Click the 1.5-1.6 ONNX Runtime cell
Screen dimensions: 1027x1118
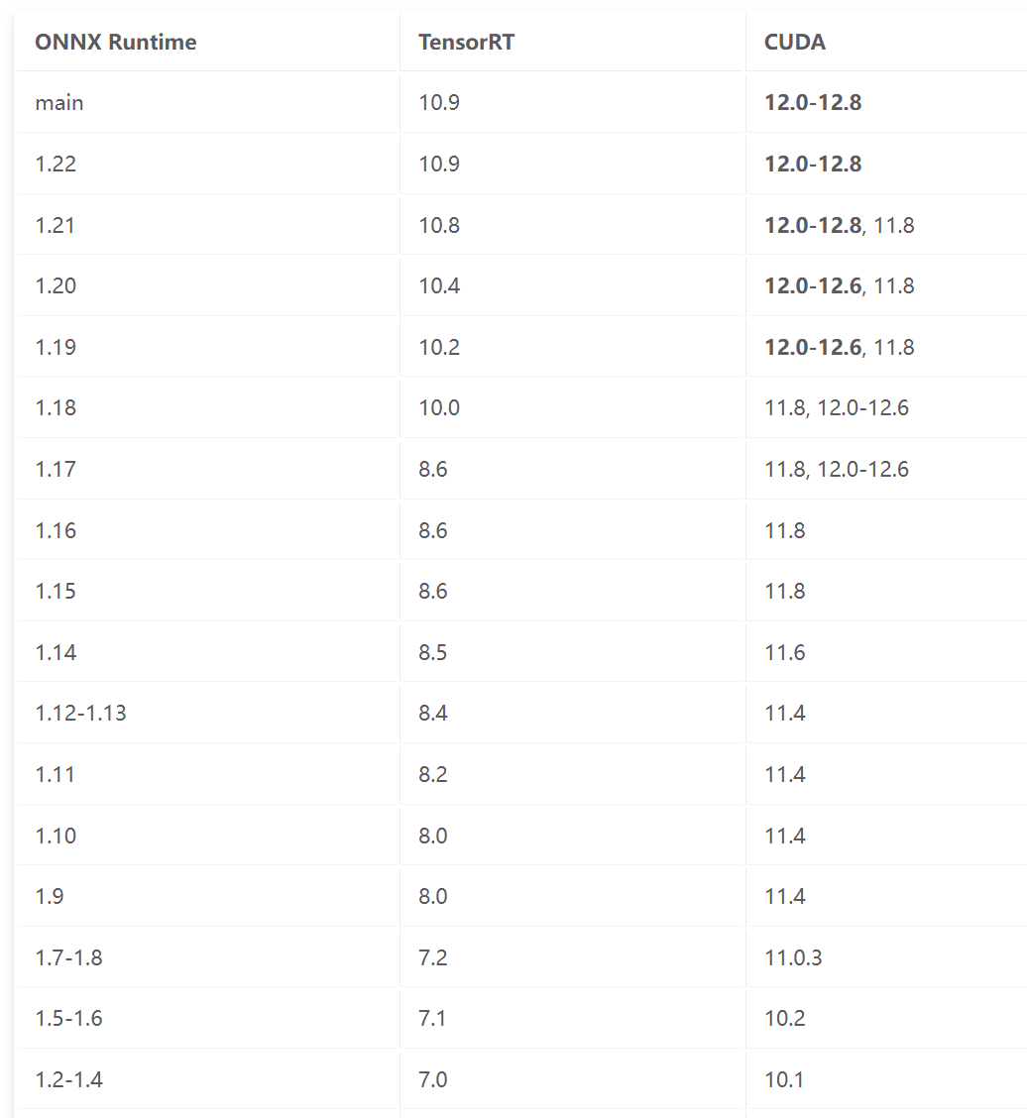coord(68,1018)
